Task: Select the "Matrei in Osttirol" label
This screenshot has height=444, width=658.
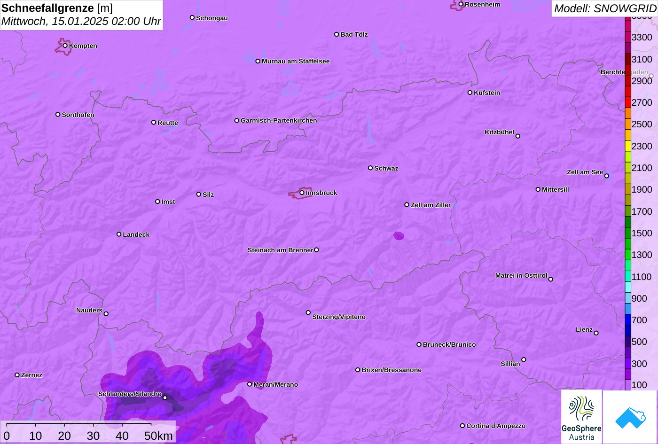Action: pos(521,275)
